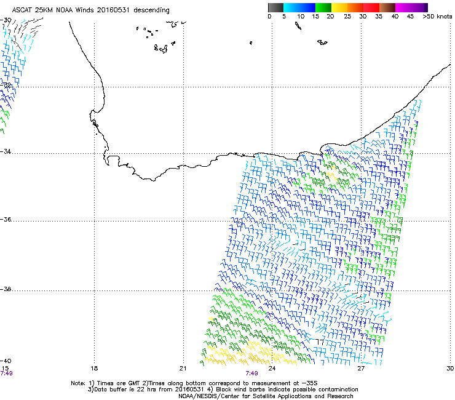Screen dimensions: 455x400
Task: Click the purple '7:49' time under longitude 15
Action: point(6,374)
